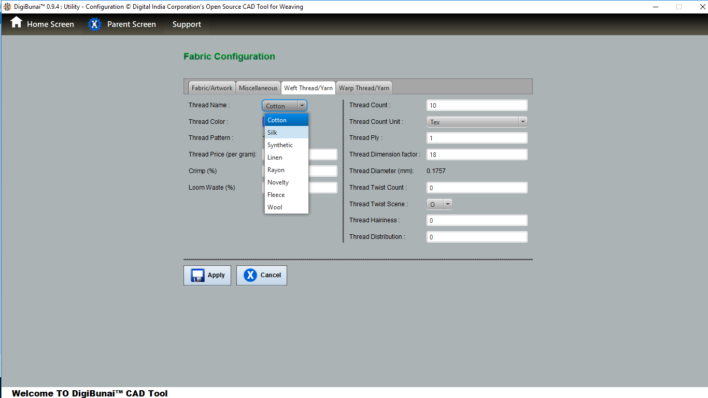This screenshot has height=398, width=708.
Task: Switch to the Miscellaneous tab
Action: click(x=258, y=88)
